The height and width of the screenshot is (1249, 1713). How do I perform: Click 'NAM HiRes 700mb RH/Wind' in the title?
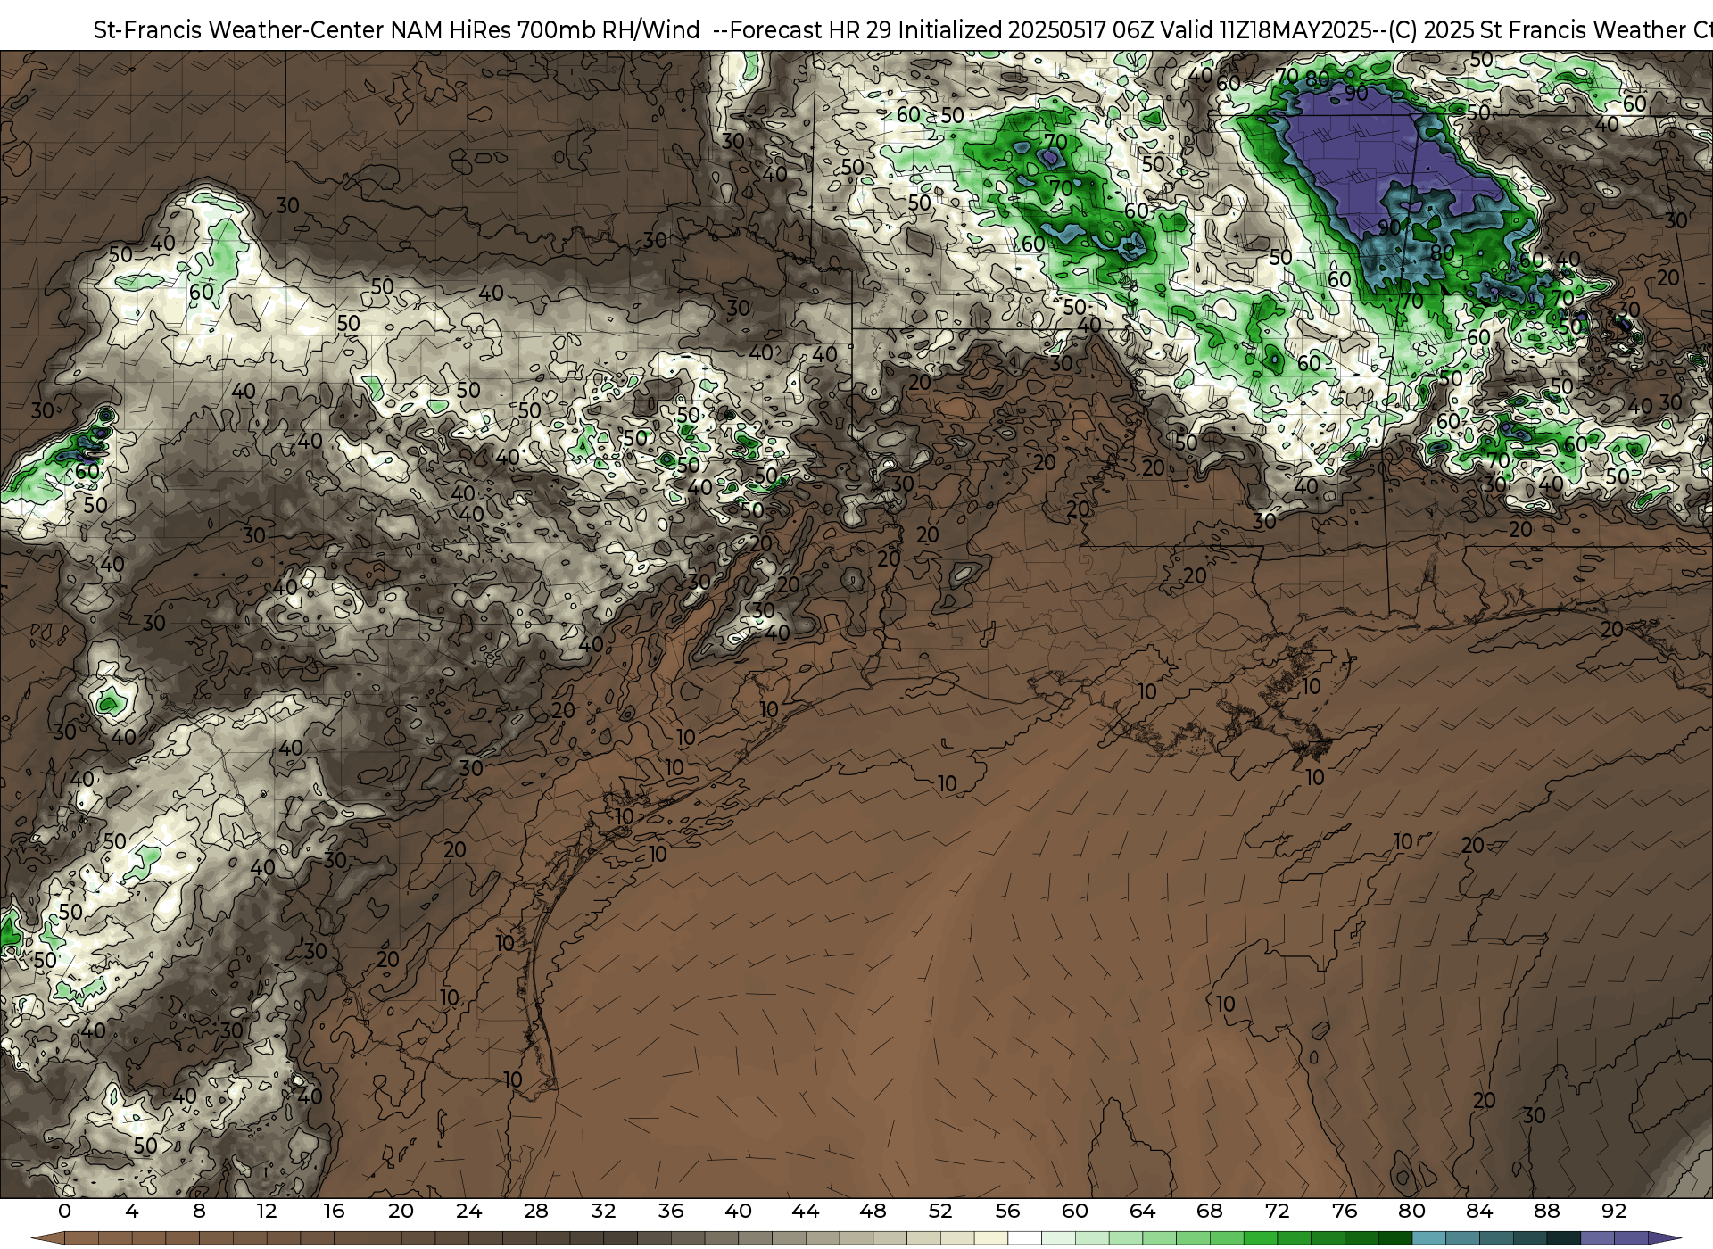pyautogui.click(x=546, y=30)
